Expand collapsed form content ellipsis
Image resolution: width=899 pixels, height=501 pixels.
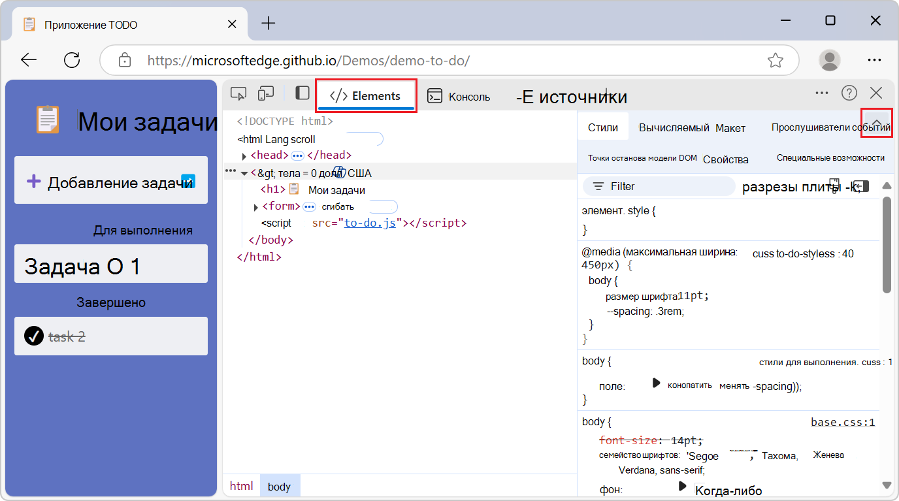(x=309, y=206)
